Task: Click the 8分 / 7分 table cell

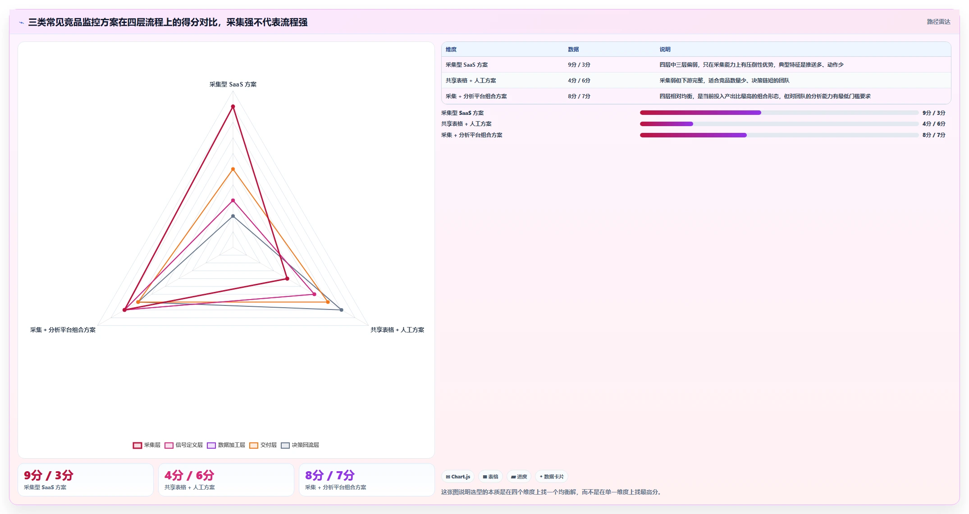Action: 579,96
